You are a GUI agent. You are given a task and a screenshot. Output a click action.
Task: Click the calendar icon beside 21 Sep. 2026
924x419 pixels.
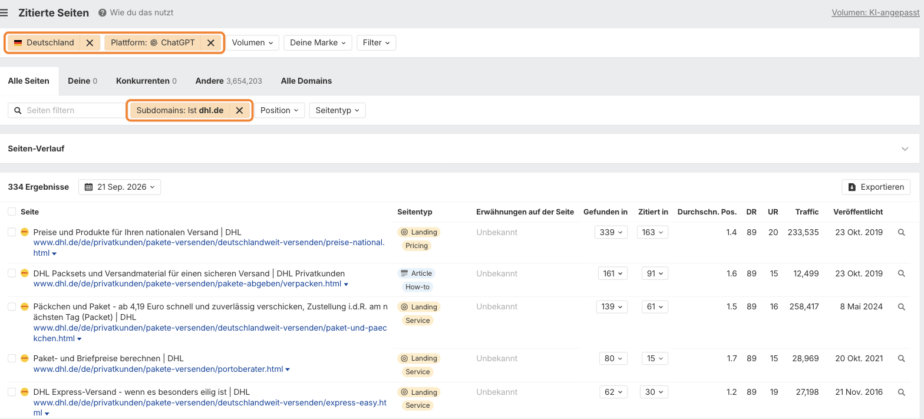(89, 187)
